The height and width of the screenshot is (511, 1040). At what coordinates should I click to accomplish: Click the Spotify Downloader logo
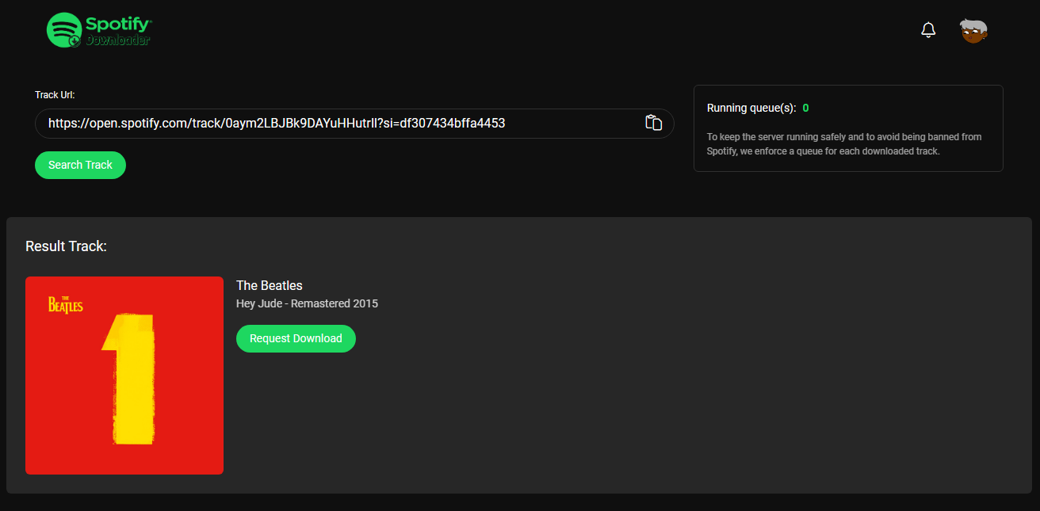pos(98,29)
